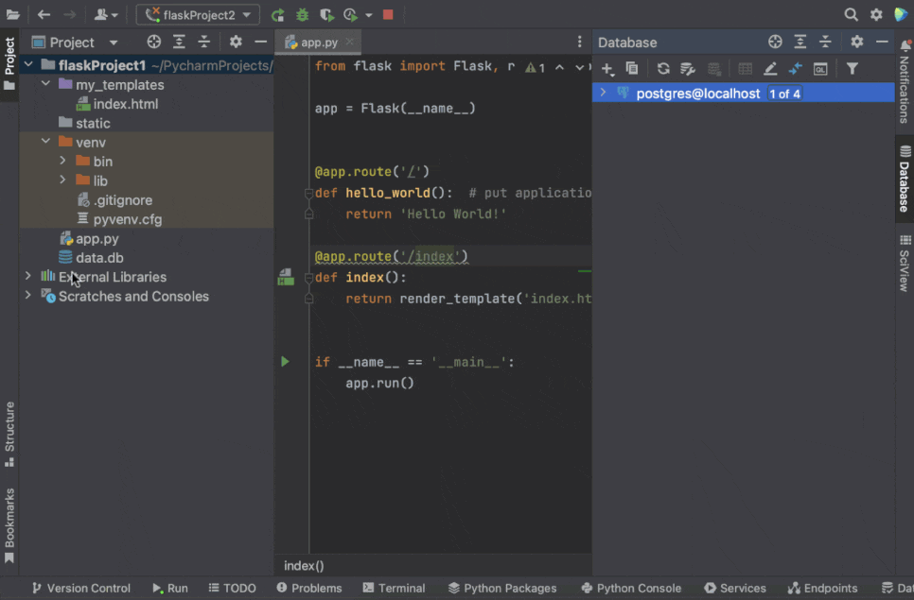The height and width of the screenshot is (600, 914).
Task: Select index.html in the project tree
Action: pos(125,104)
